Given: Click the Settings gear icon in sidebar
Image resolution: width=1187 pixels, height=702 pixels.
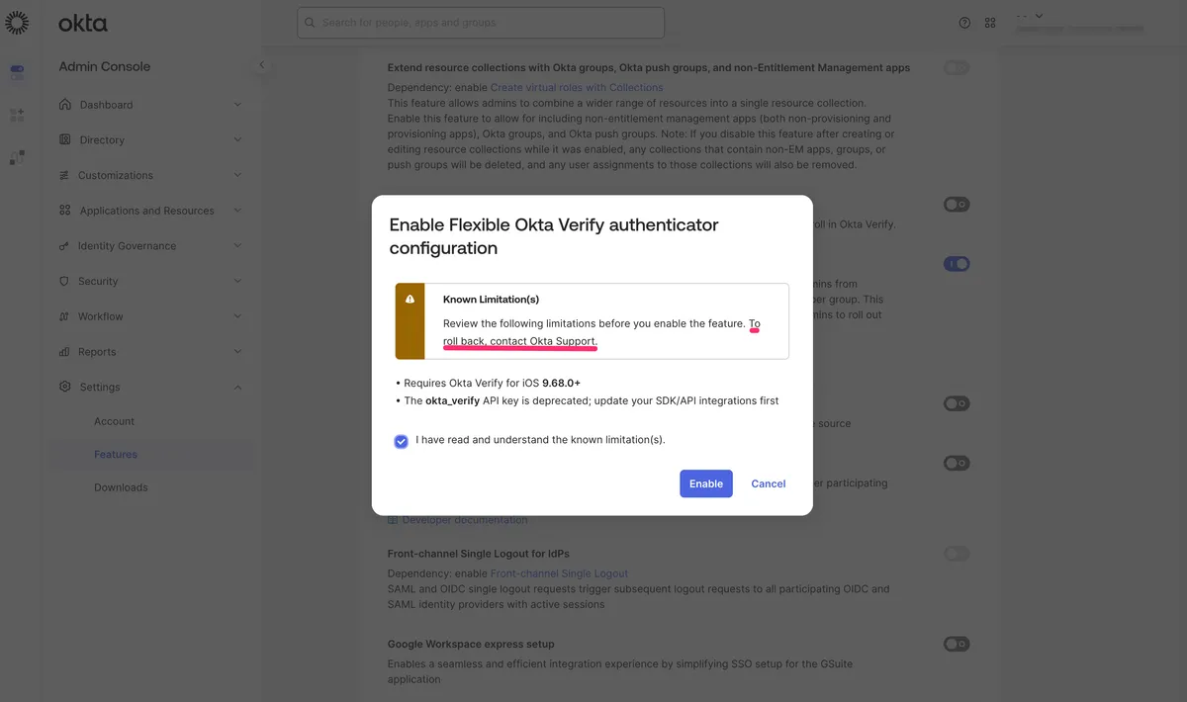Looking at the screenshot, I should click(65, 387).
